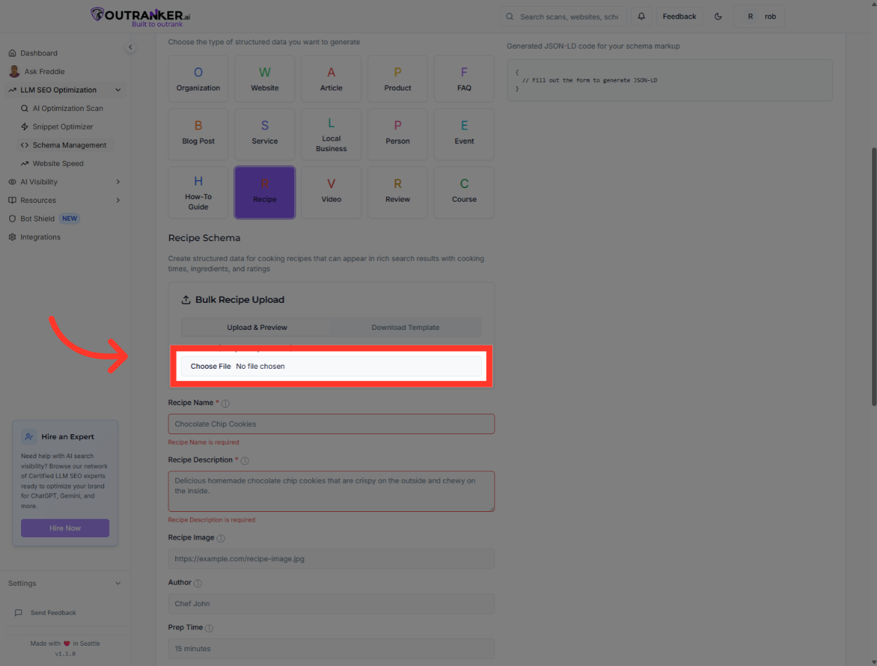Select the Recipe schema tile to deselect it

coord(265,192)
